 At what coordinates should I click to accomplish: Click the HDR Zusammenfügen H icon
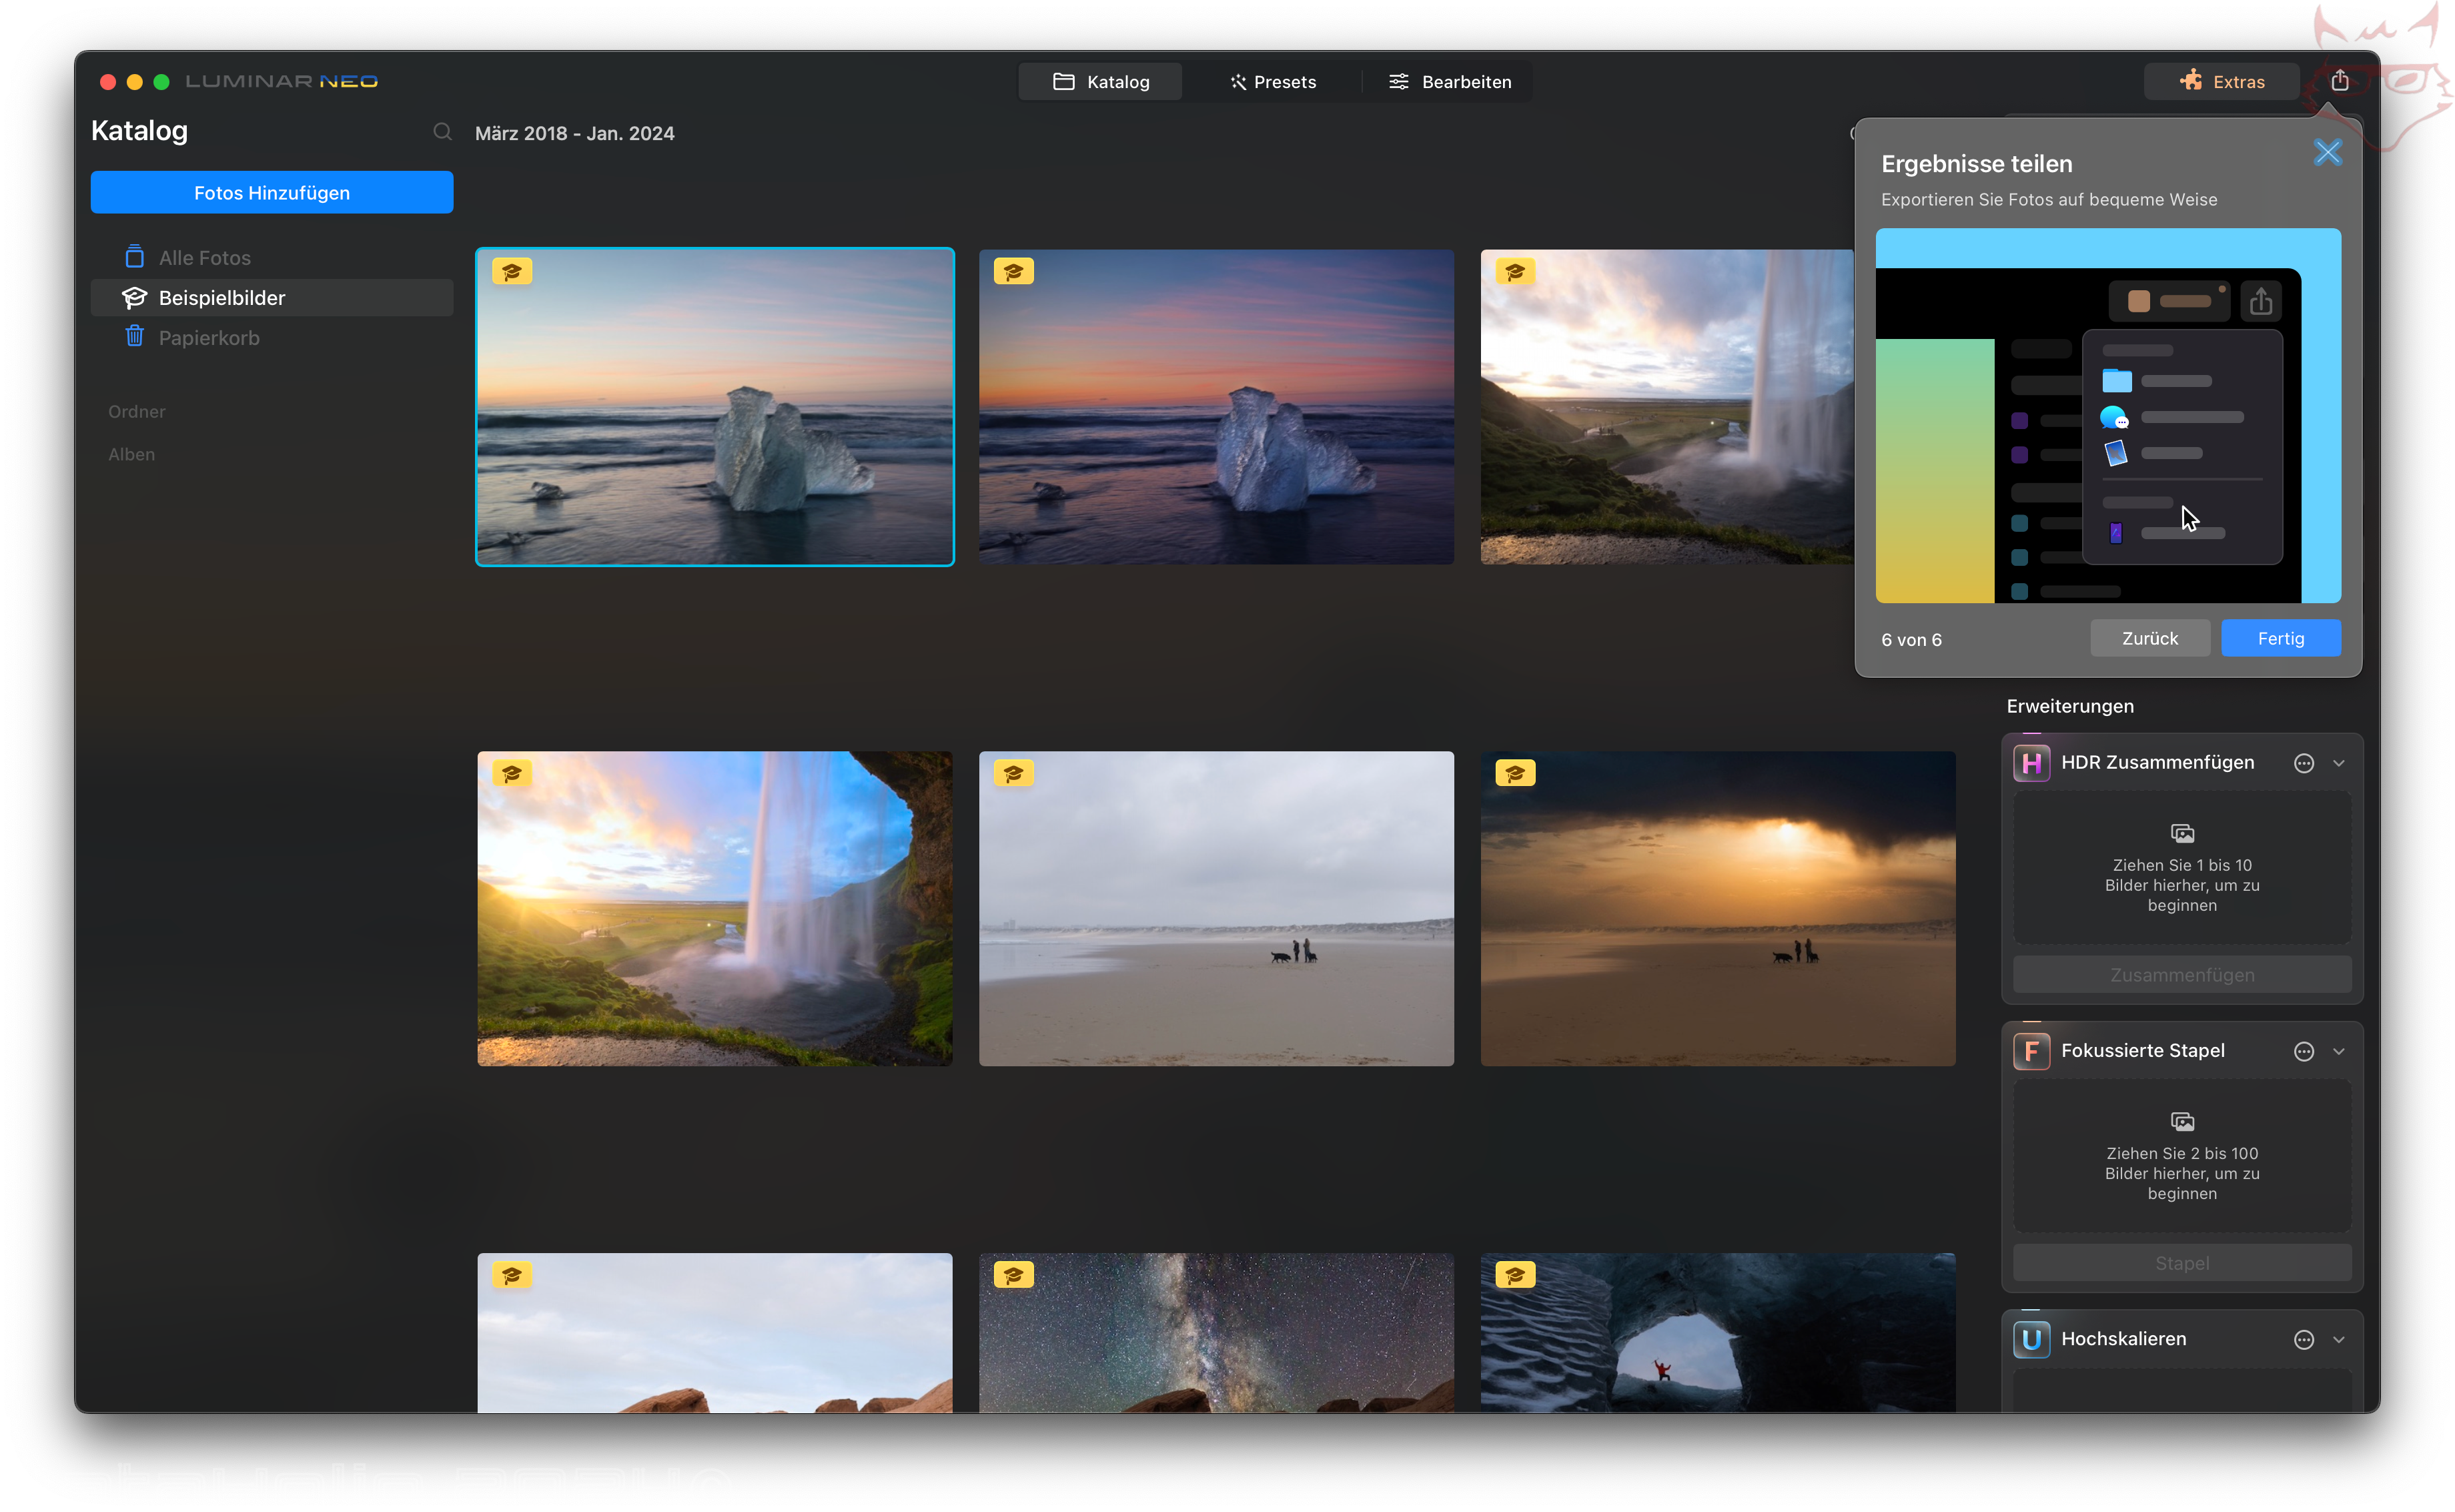[2031, 763]
